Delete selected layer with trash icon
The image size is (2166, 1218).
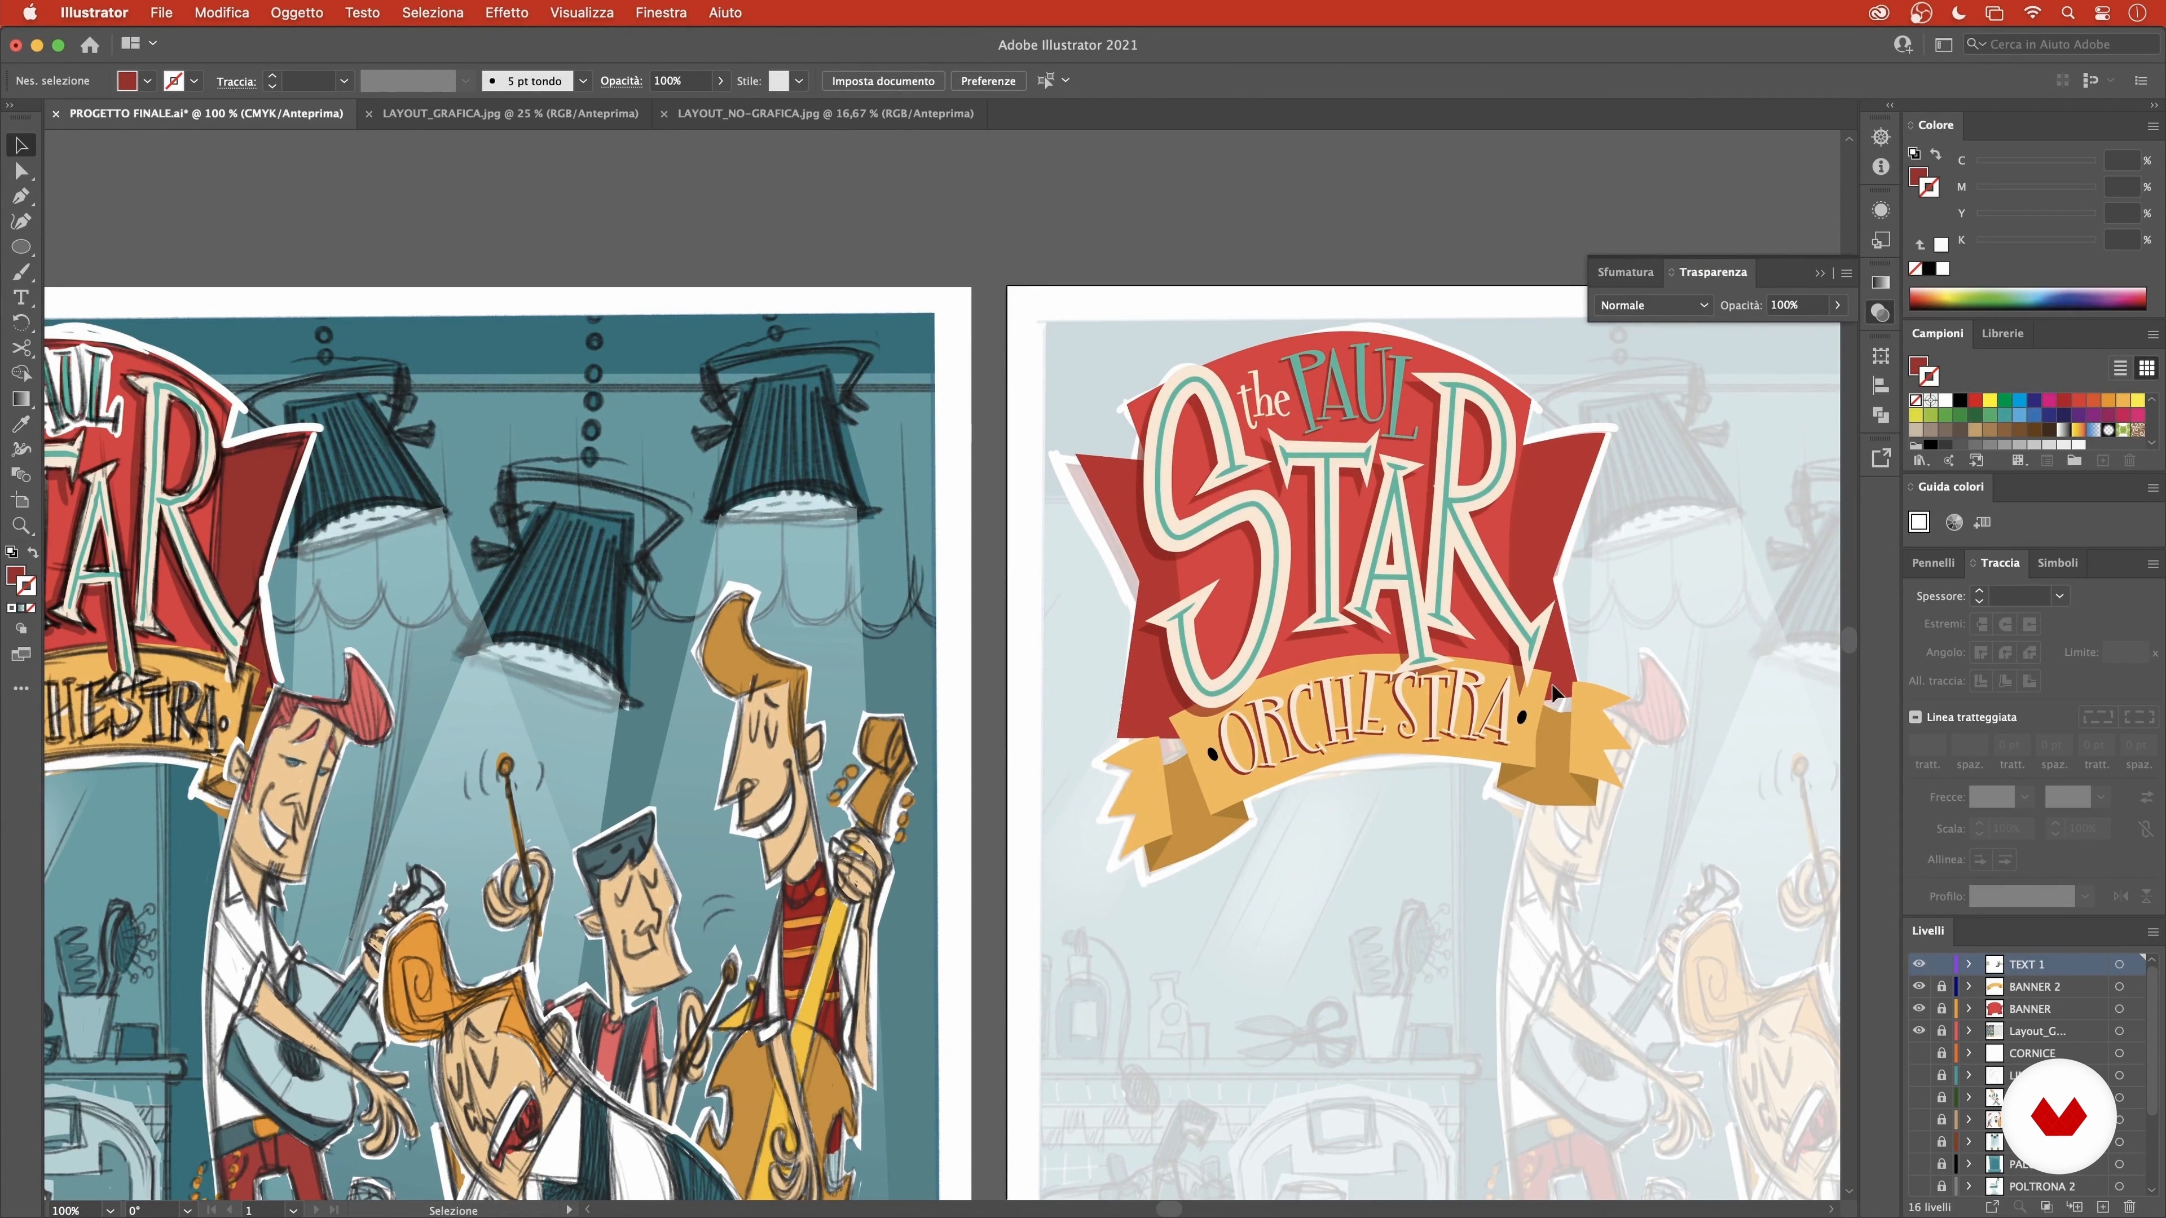(x=2130, y=1207)
